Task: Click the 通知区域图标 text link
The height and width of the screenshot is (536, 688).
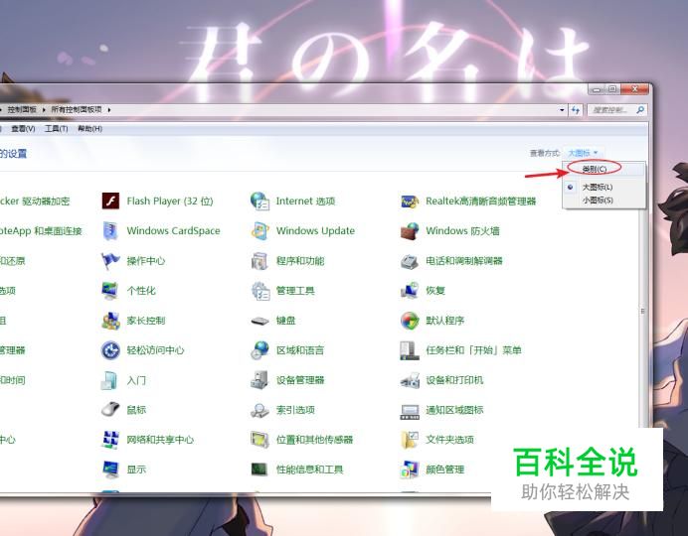Action: (x=454, y=410)
